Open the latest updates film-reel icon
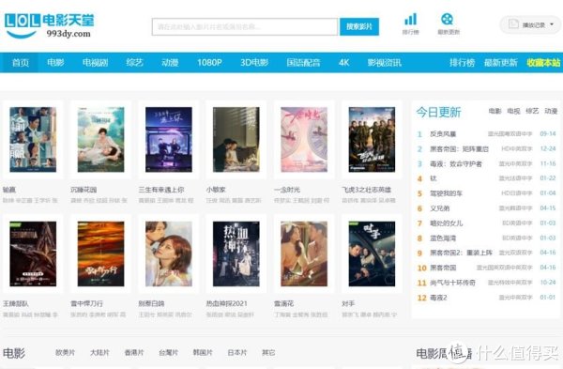Screen dimensions: 563x369 [x=447, y=20]
